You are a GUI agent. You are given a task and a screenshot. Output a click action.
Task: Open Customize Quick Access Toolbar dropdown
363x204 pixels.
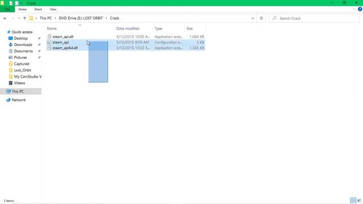click(22, 3)
